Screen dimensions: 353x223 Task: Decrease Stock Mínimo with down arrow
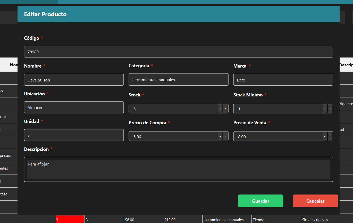(x=330, y=109)
